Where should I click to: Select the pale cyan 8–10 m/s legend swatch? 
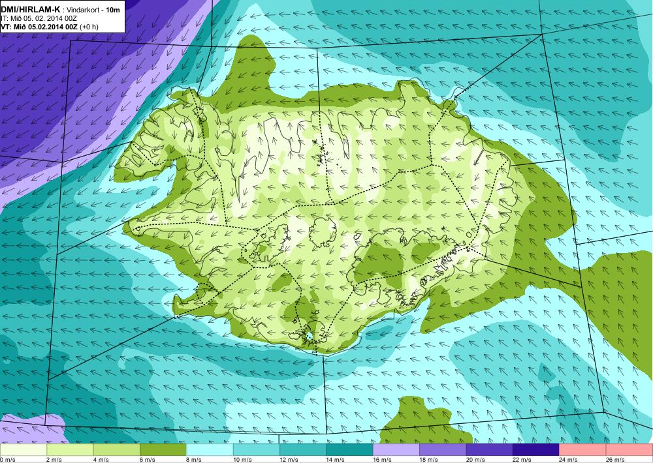(210, 450)
